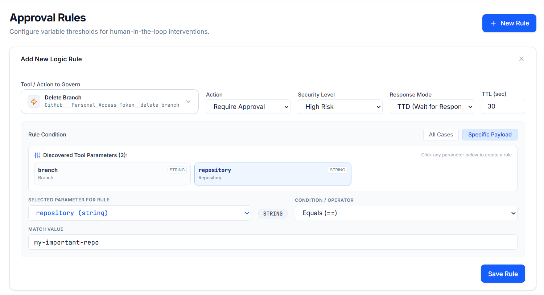Click the 'Click any parameter below' hint text
Screen dimensions: 544x295
(466, 155)
